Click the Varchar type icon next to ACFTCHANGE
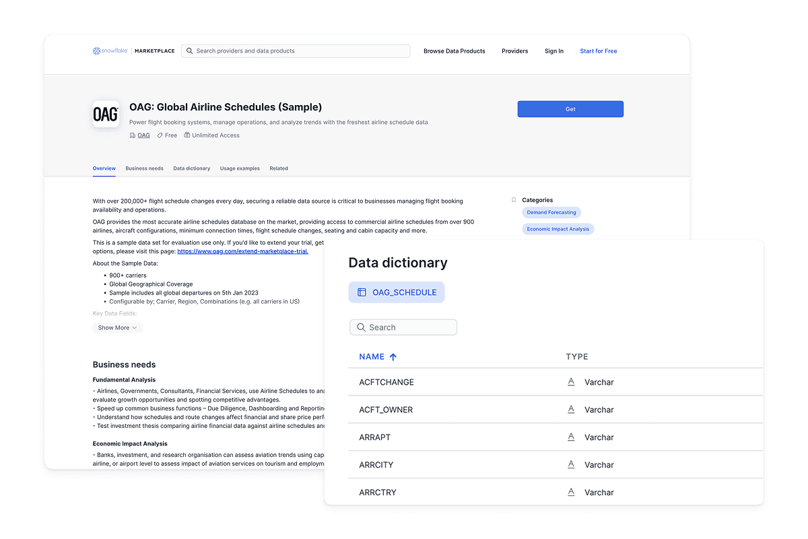The width and height of the screenshot is (808, 539). [x=570, y=382]
